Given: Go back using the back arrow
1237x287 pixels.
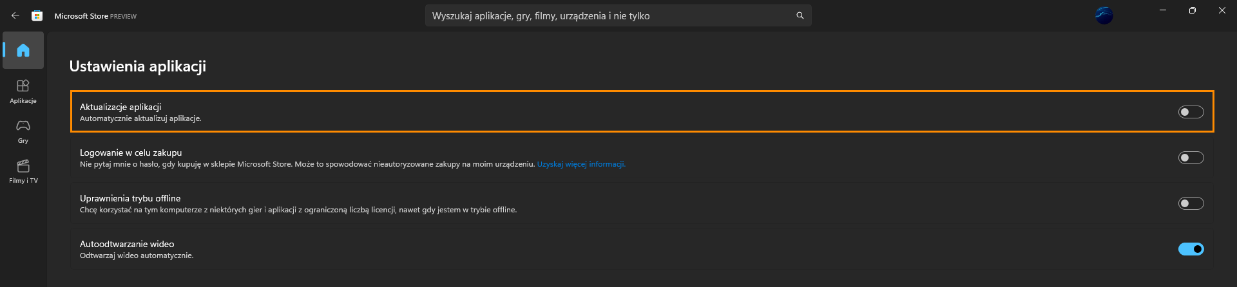Looking at the screenshot, I should (15, 15).
